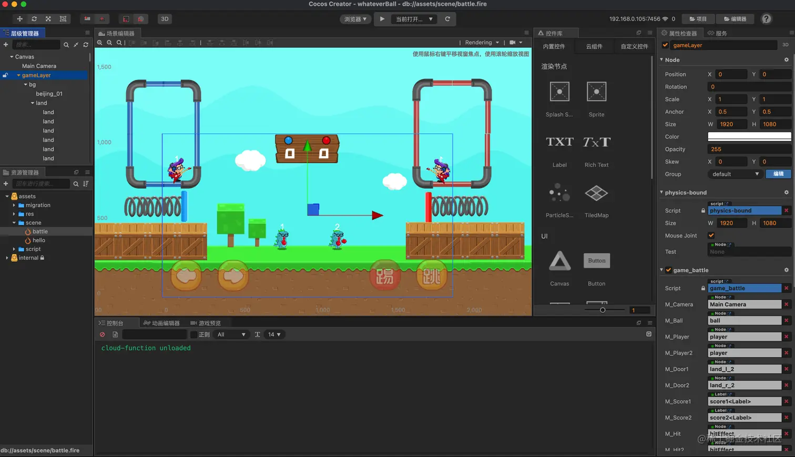Refresh the preview with the reload icon

pos(447,19)
